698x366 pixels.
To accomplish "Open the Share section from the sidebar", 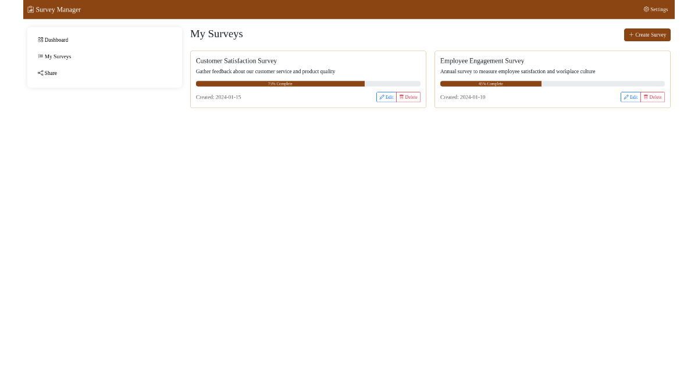I will (x=50, y=73).
